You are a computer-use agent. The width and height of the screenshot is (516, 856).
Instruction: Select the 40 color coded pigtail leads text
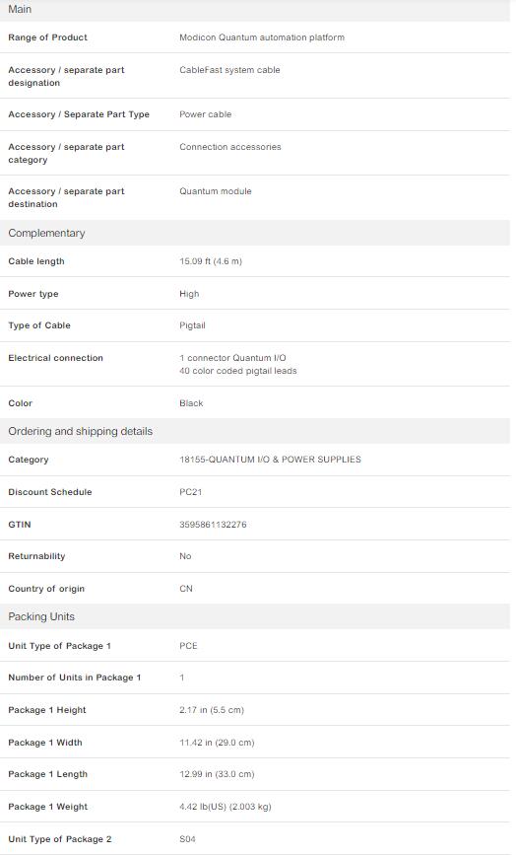click(x=238, y=371)
